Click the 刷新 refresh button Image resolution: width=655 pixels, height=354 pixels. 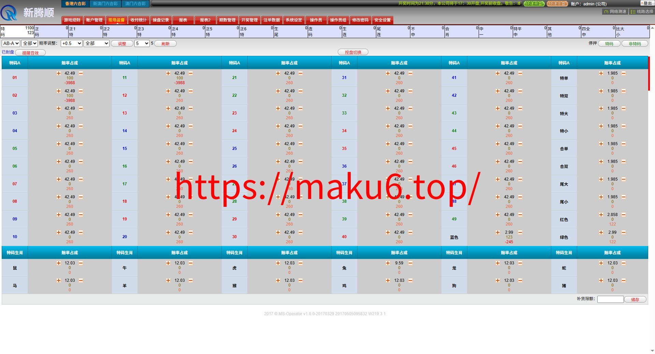[165, 44]
